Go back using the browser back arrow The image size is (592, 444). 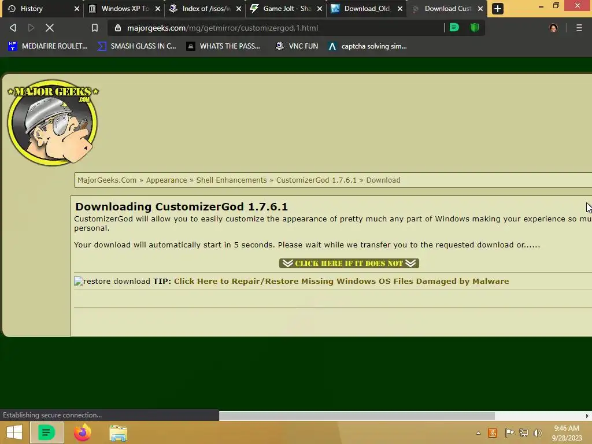click(x=13, y=28)
